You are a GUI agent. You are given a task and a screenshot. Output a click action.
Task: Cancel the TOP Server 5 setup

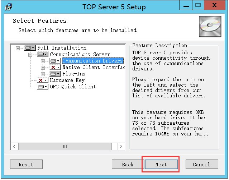tap(201, 165)
